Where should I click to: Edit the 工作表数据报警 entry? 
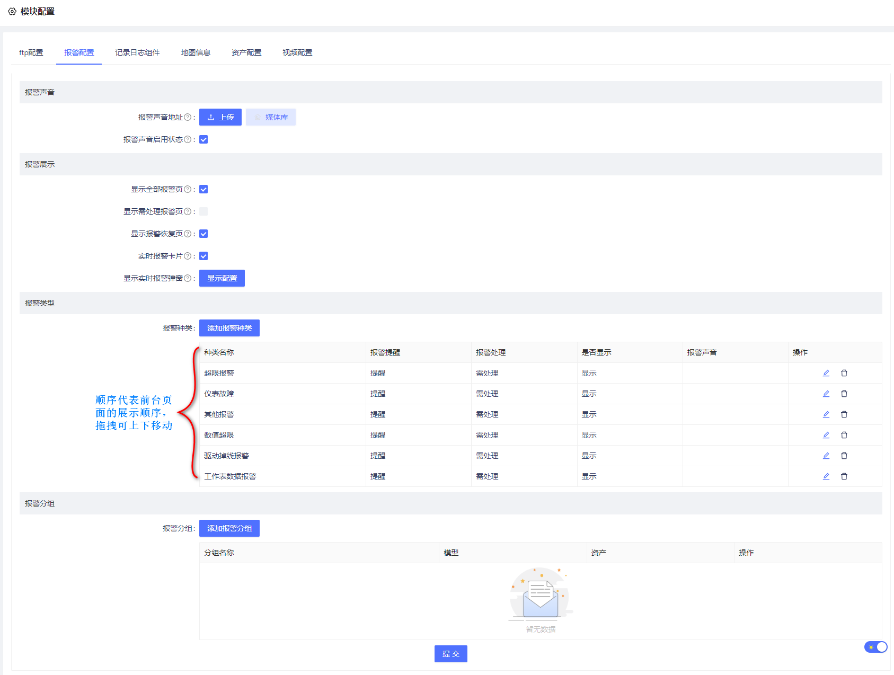tap(826, 476)
